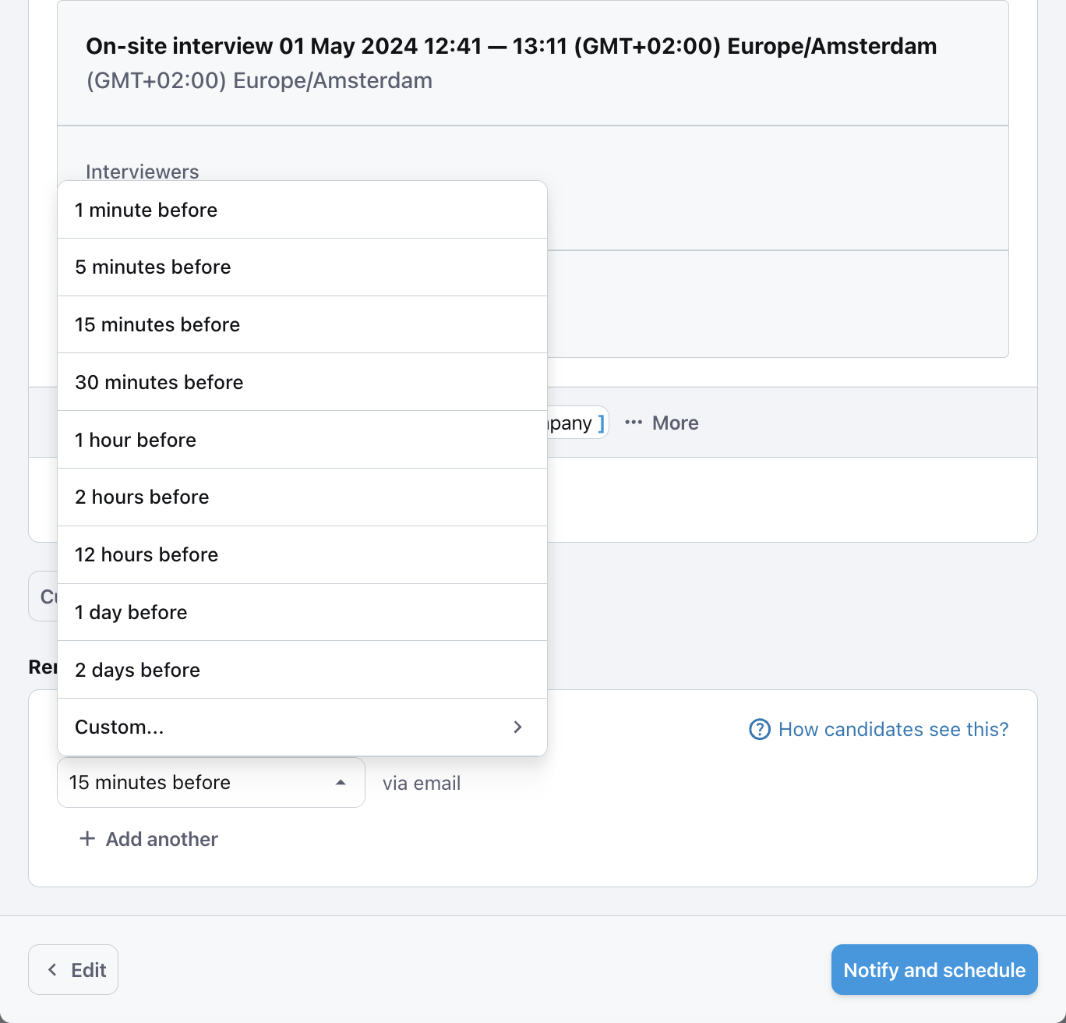The height and width of the screenshot is (1023, 1066).
Task: Select "30 minutes before" reminder
Action: click(302, 382)
